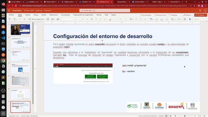The width and height of the screenshot is (208, 117).
Task: Open the more options ellipsis
Action: (x=196, y=19)
